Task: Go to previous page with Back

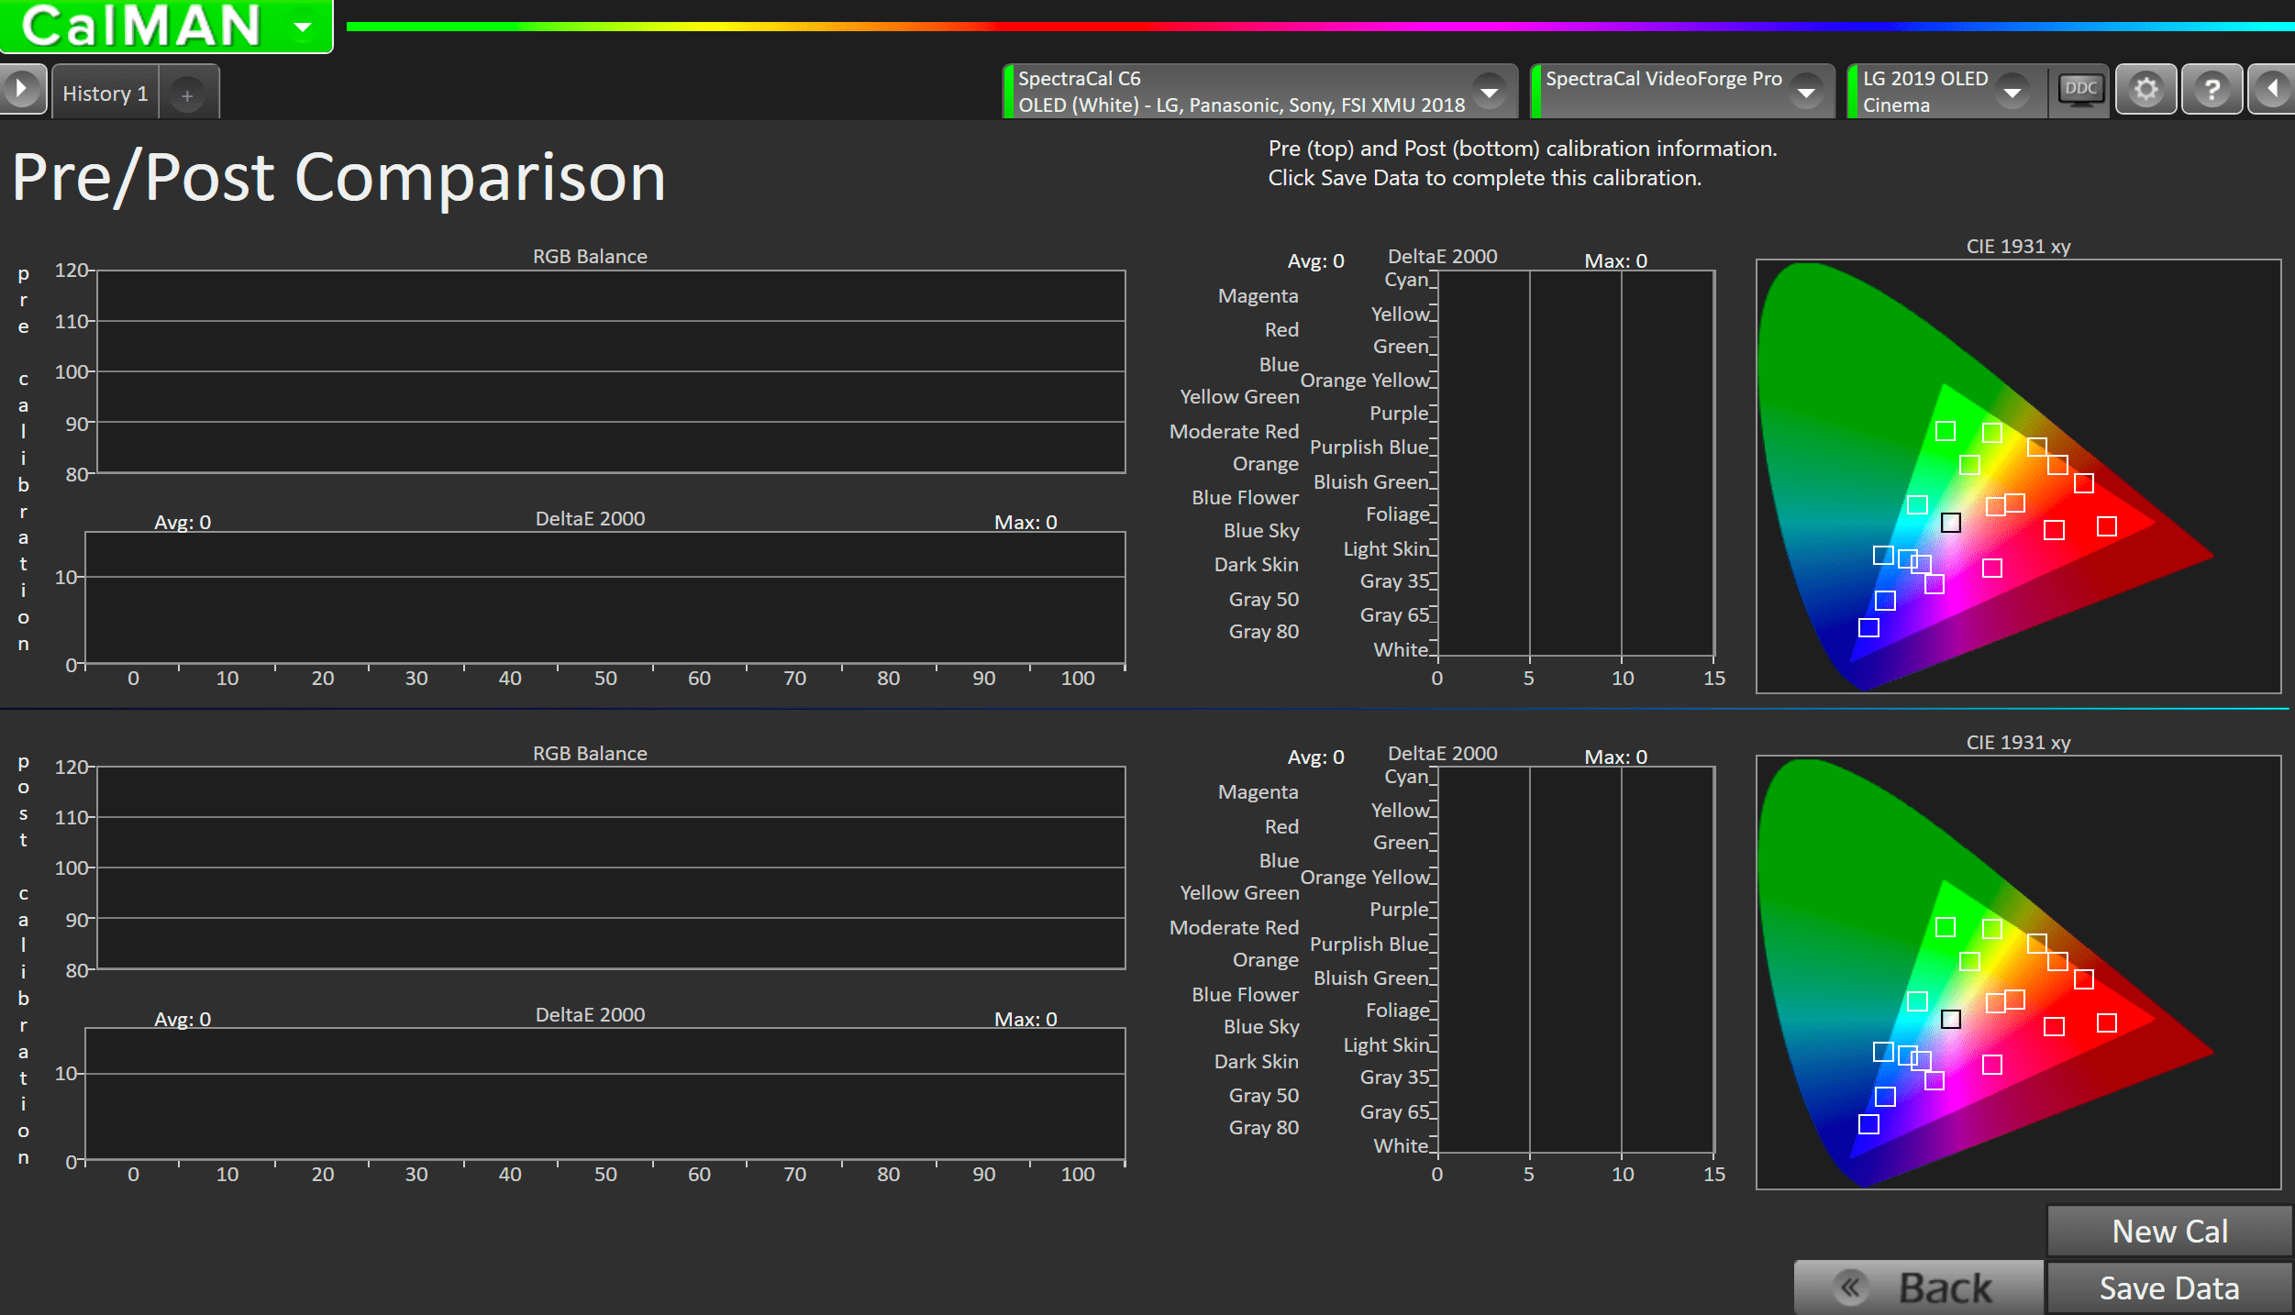Action: [x=1918, y=1288]
